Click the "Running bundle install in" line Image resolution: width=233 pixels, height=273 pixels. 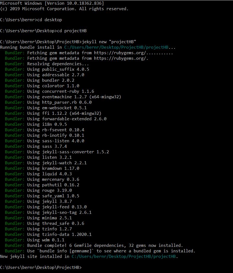(x=88, y=47)
